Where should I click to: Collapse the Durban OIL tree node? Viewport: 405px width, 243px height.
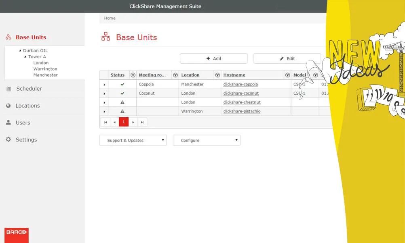20,51
